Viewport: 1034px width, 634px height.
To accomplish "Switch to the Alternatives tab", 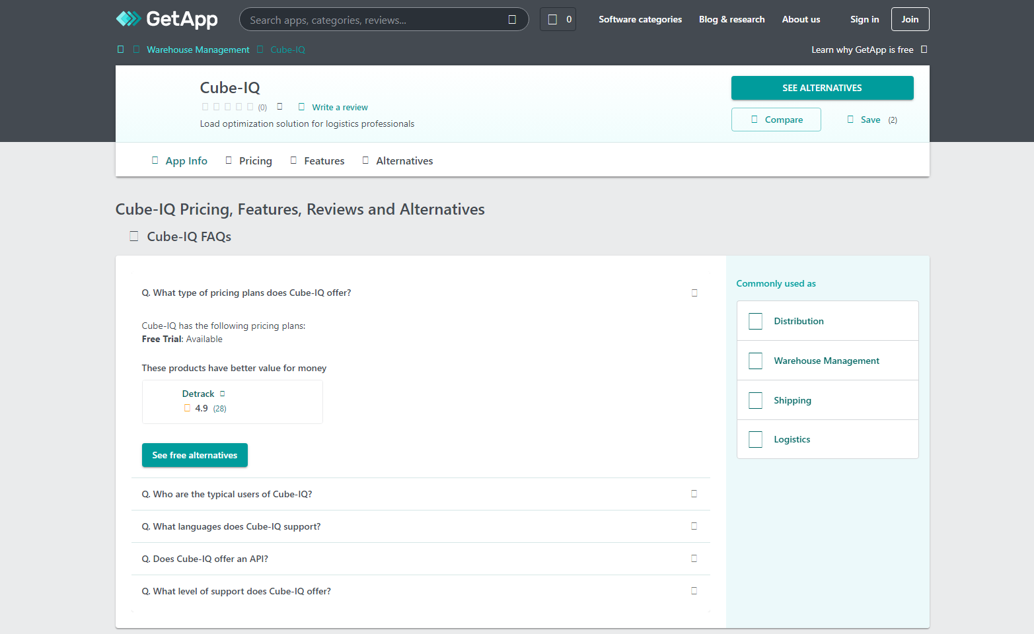I will 398,160.
